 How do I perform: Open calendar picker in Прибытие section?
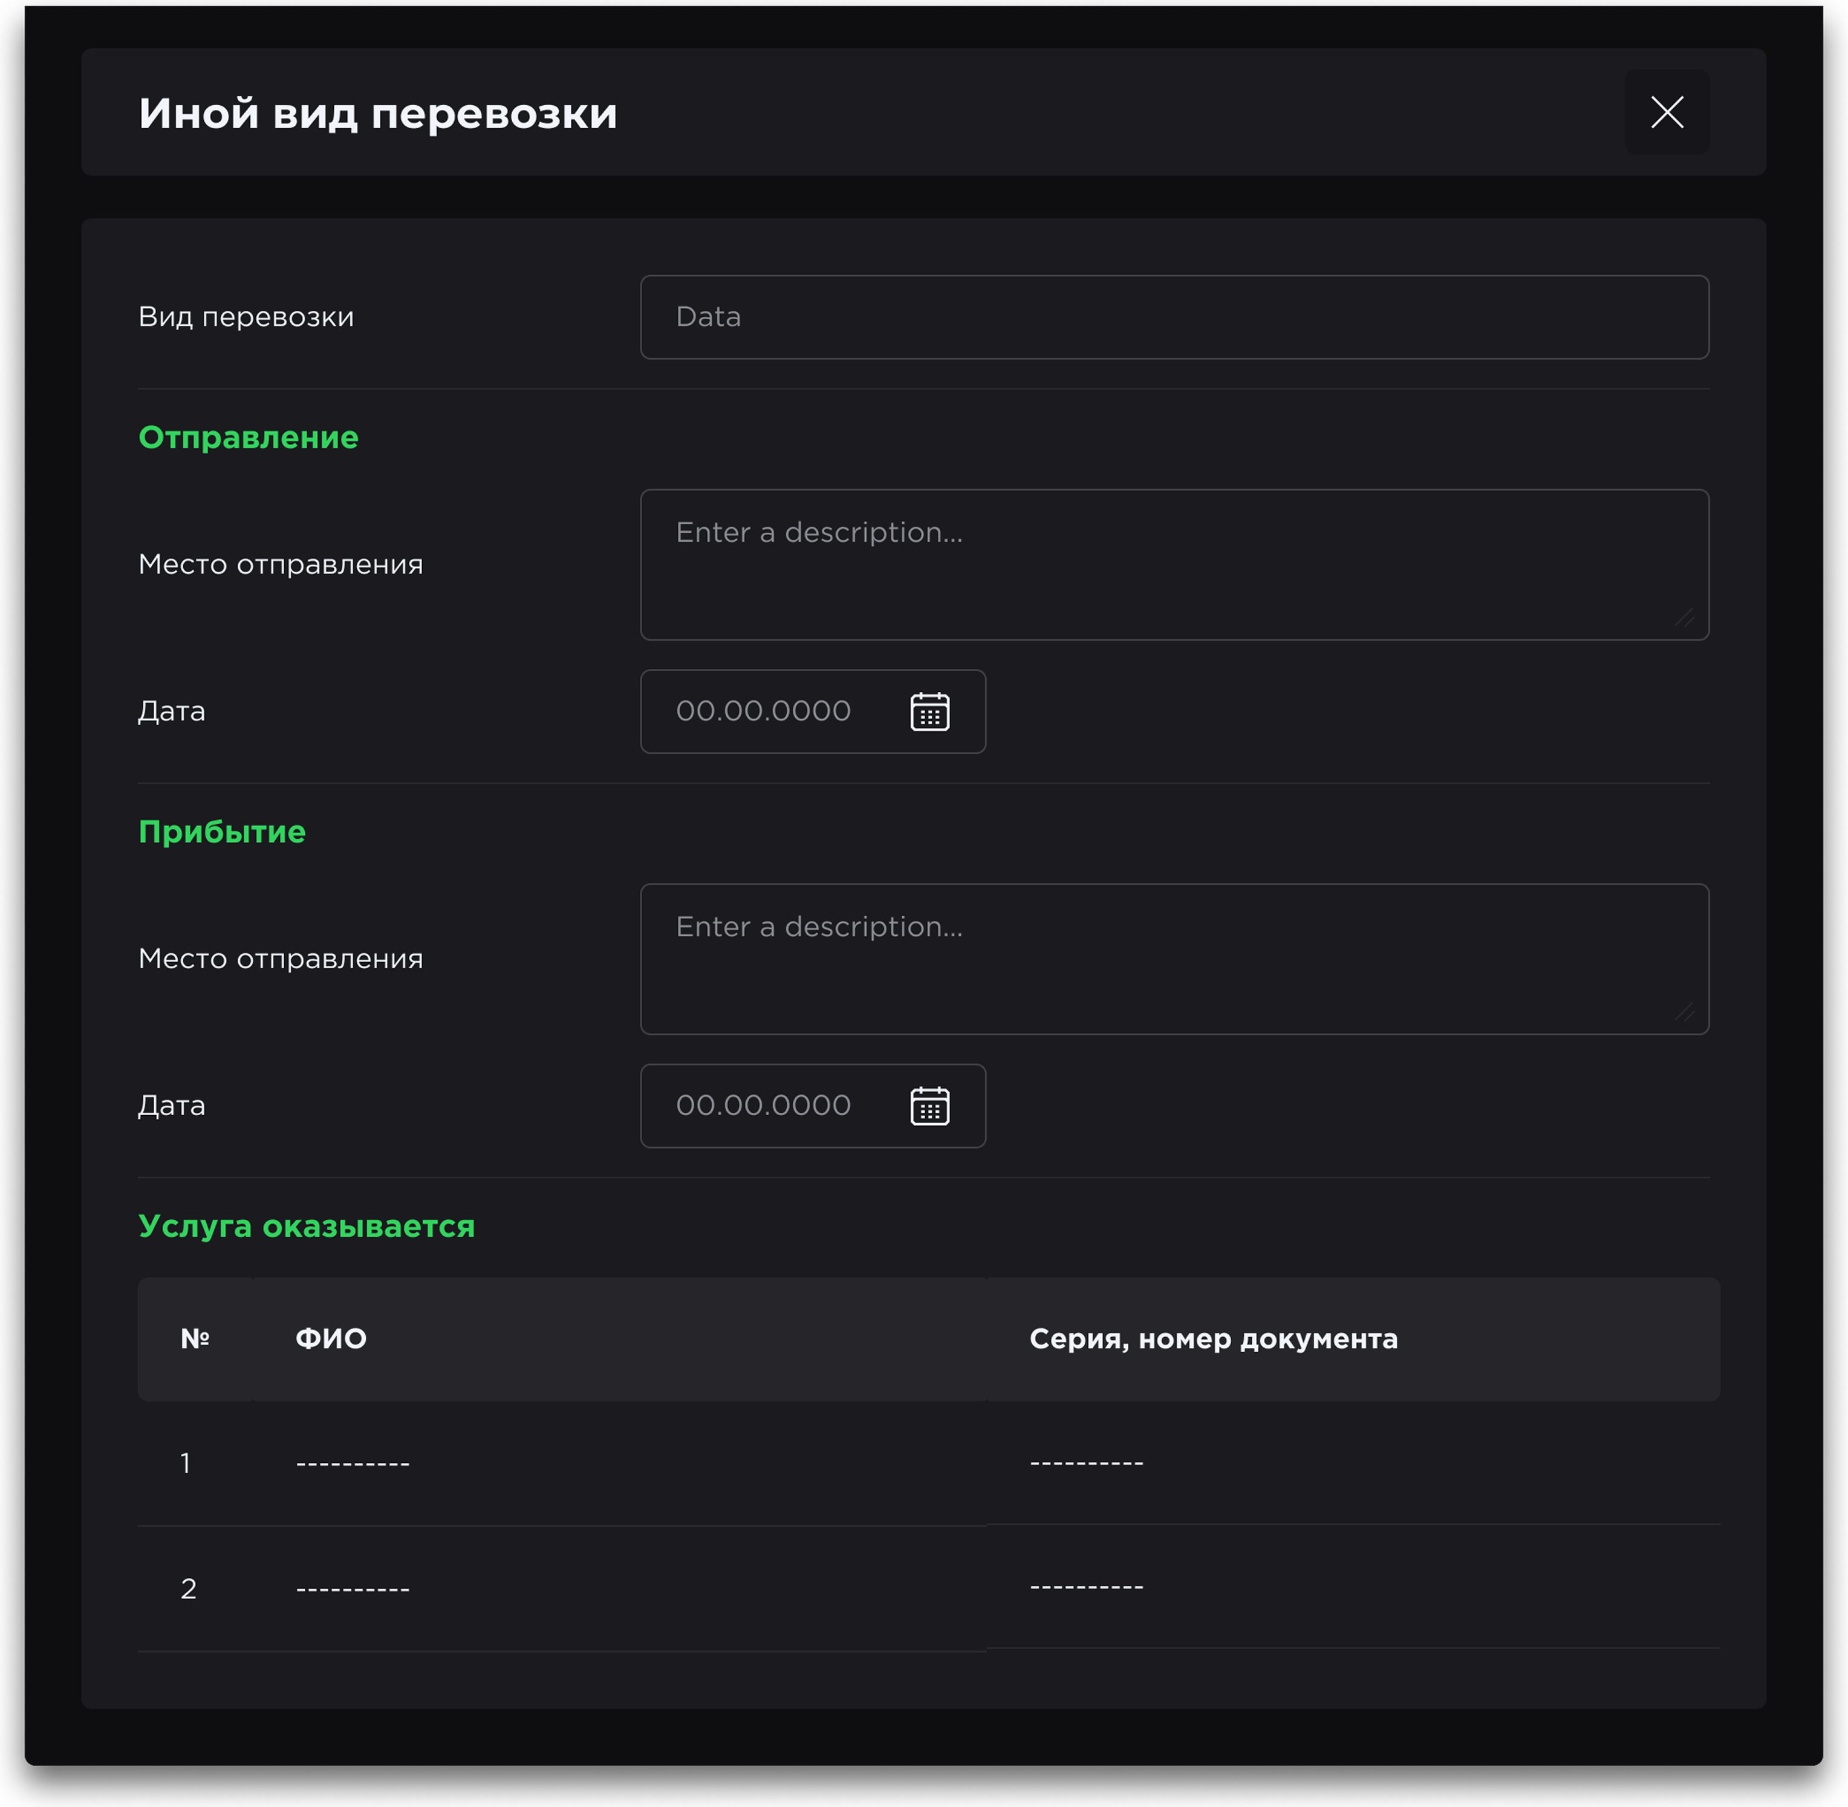pyautogui.click(x=929, y=1105)
